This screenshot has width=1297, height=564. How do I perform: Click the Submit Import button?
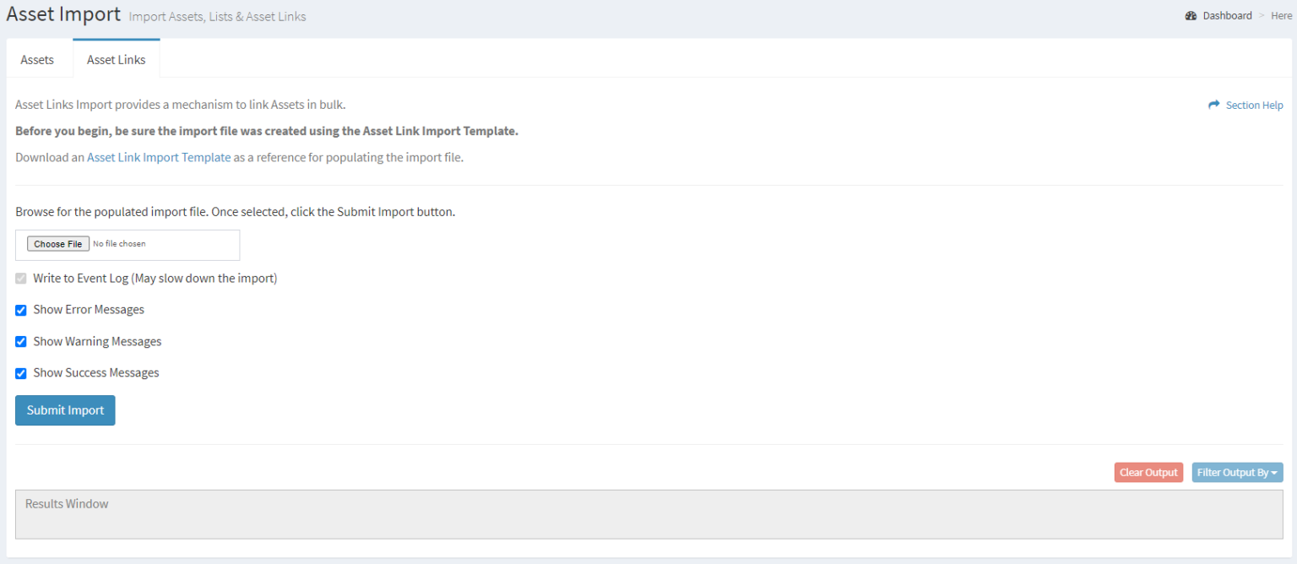tap(65, 410)
